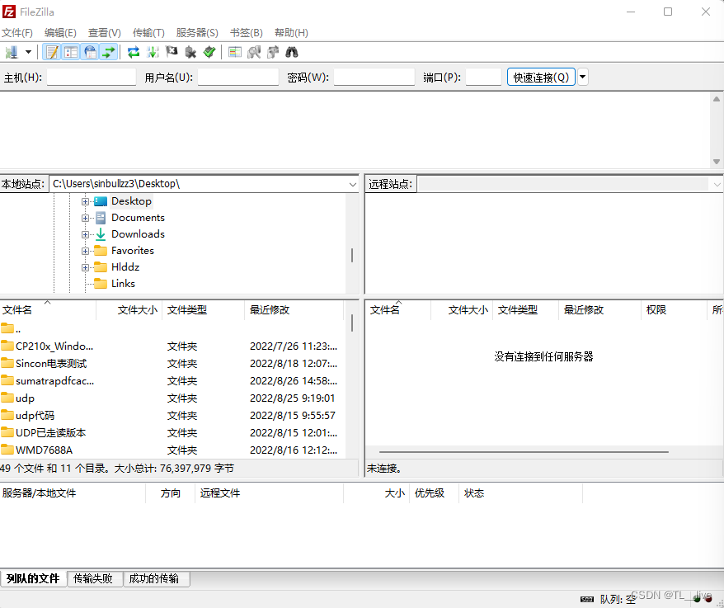Toggle the message log display
Screen dimensions: 724x608
tap(52, 52)
